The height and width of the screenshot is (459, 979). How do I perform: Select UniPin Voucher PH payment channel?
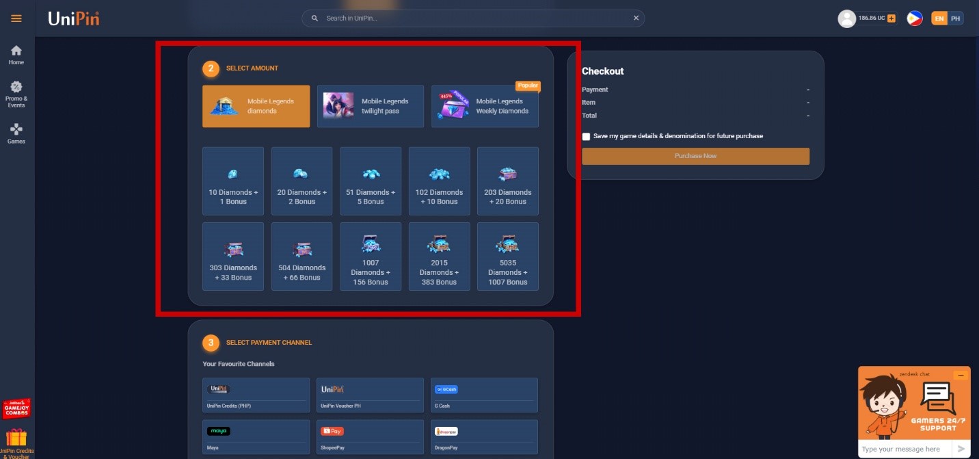pos(371,395)
